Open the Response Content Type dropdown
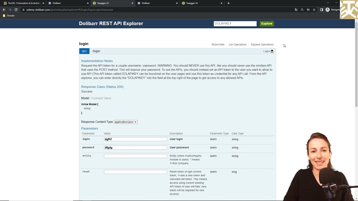 [125, 122]
